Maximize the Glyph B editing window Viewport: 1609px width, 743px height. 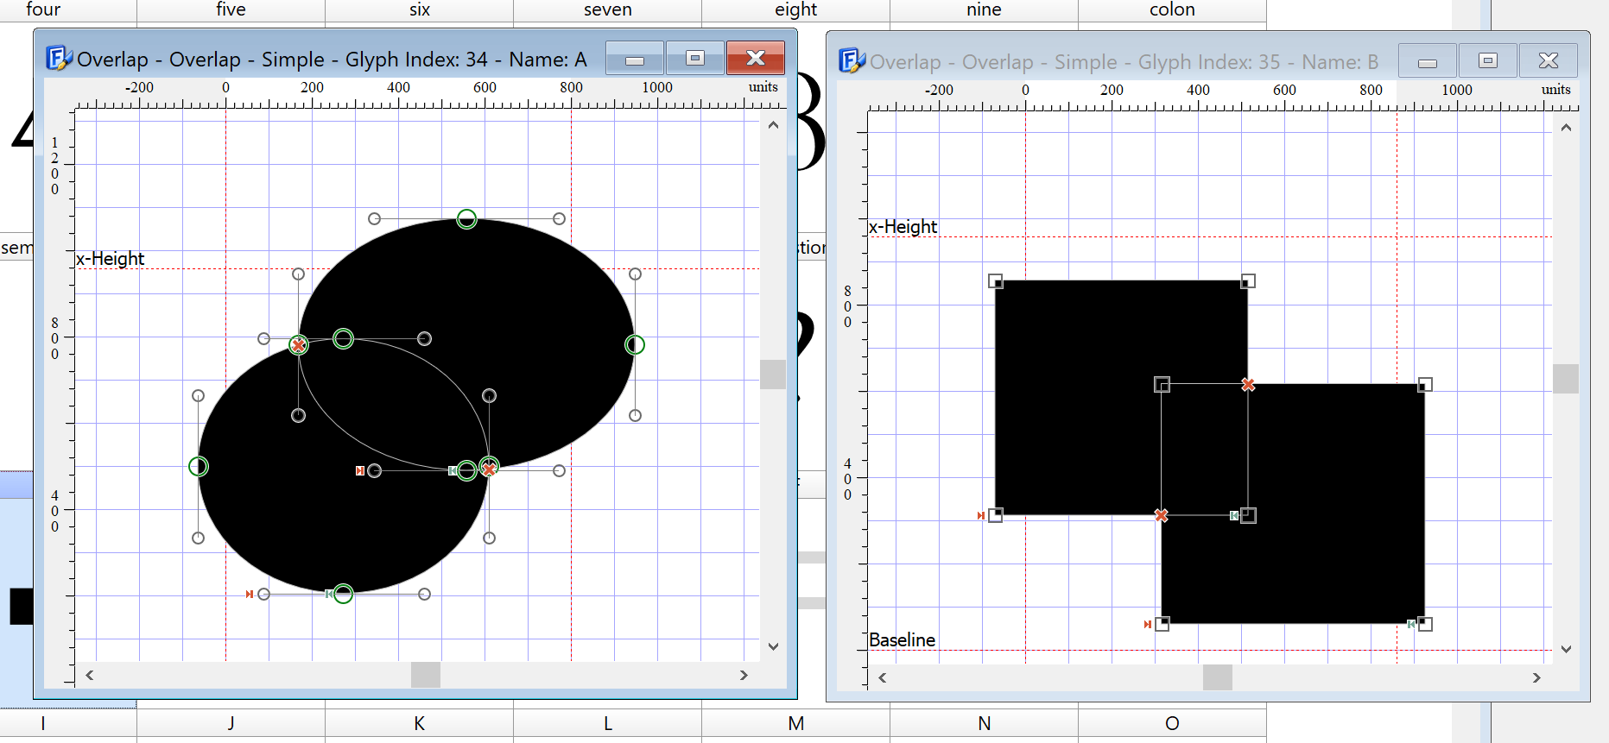coord(1487,61)
